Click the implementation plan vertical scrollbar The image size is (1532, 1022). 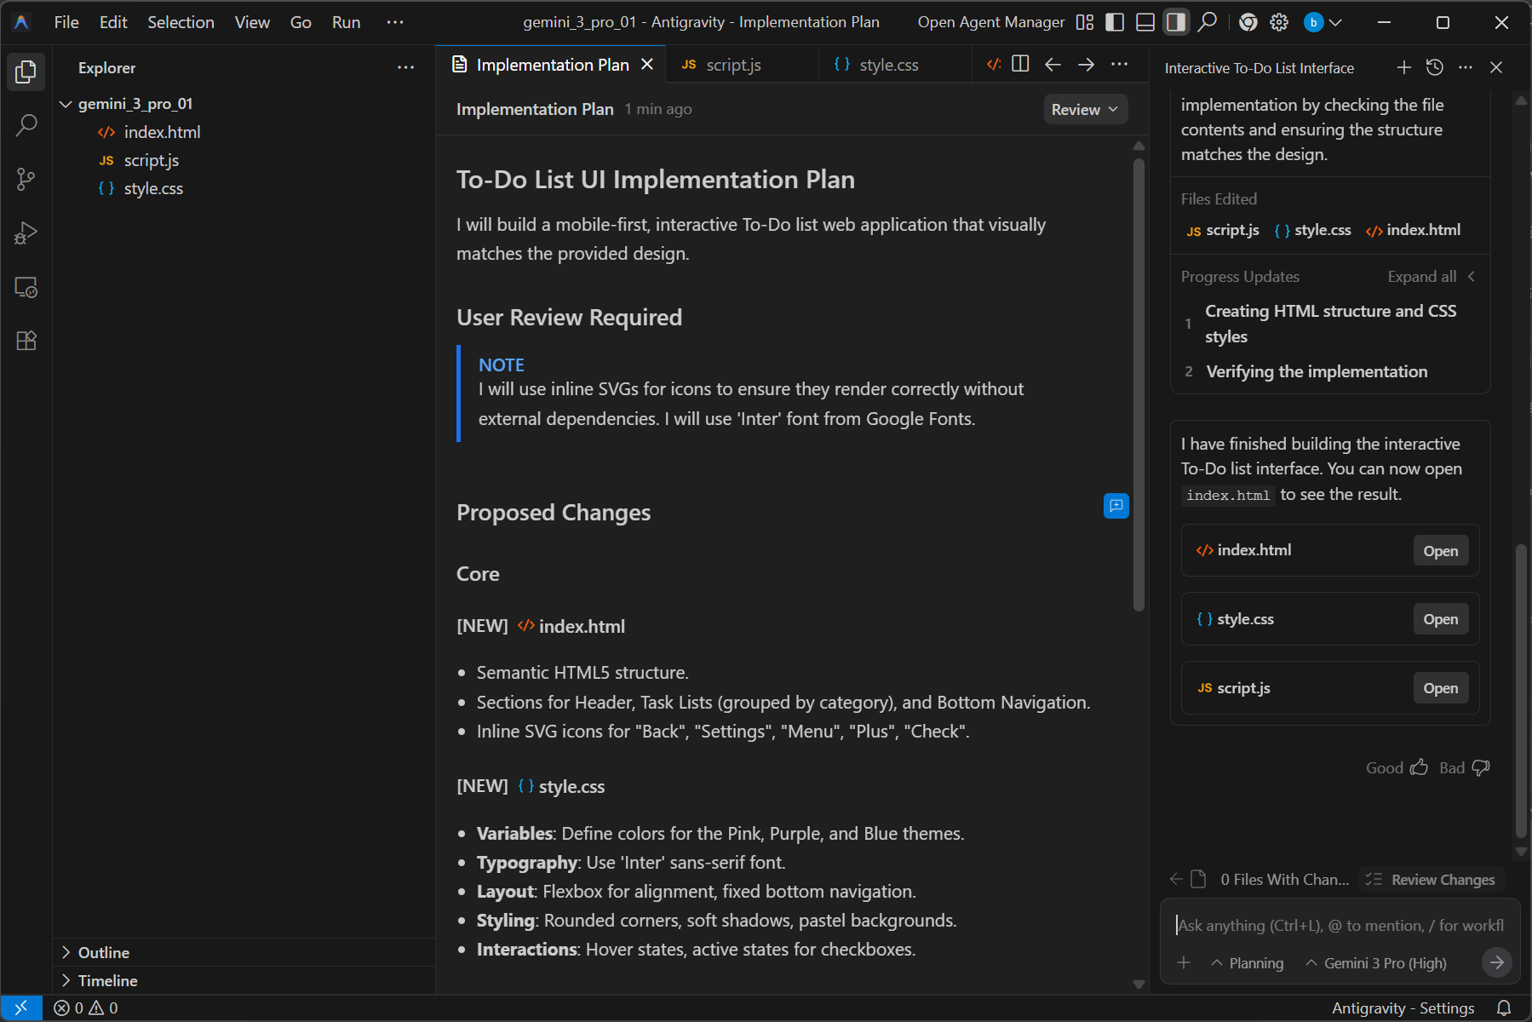[x=1139, y=383]
